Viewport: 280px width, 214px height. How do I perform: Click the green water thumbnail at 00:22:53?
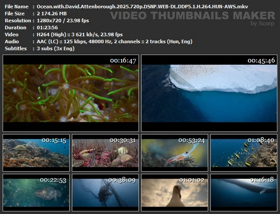36,193
